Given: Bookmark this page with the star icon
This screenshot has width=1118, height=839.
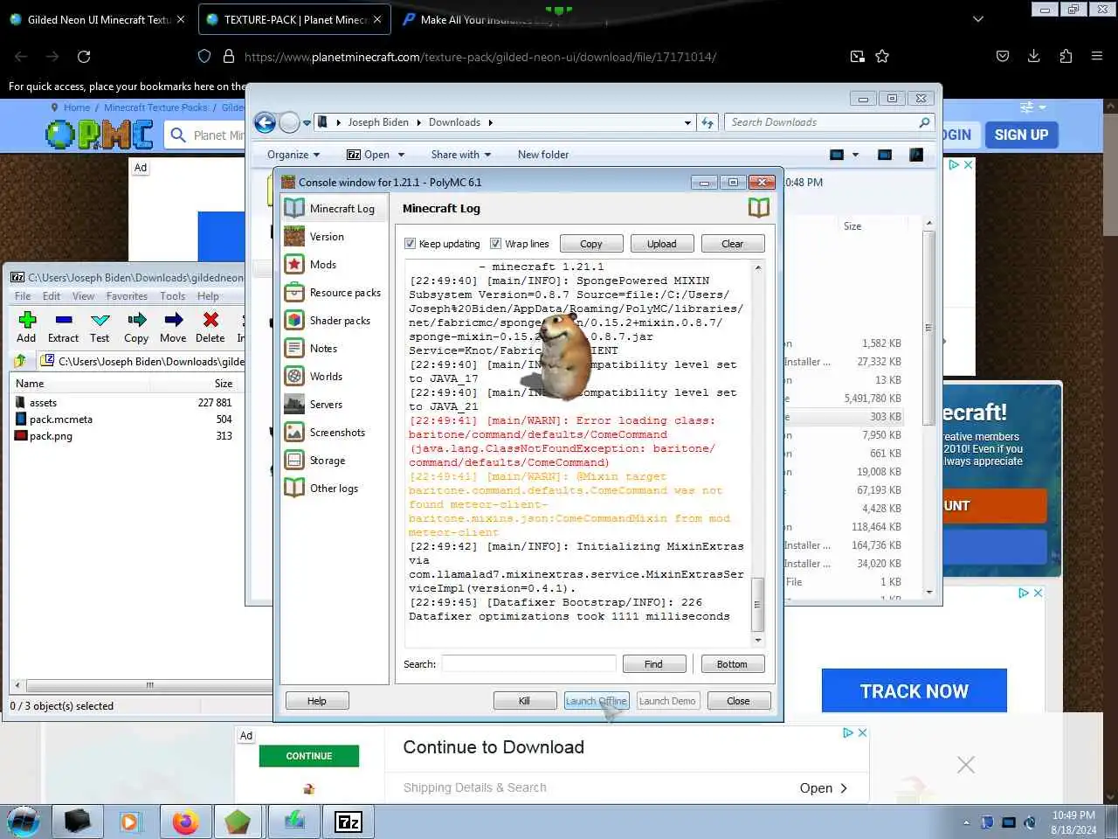Looking at the screenshot, I should (882, 57).
